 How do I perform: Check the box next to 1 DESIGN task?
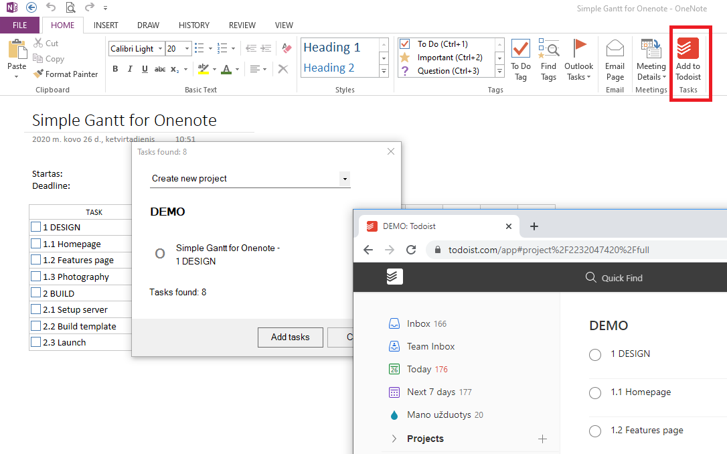[36, 227]
